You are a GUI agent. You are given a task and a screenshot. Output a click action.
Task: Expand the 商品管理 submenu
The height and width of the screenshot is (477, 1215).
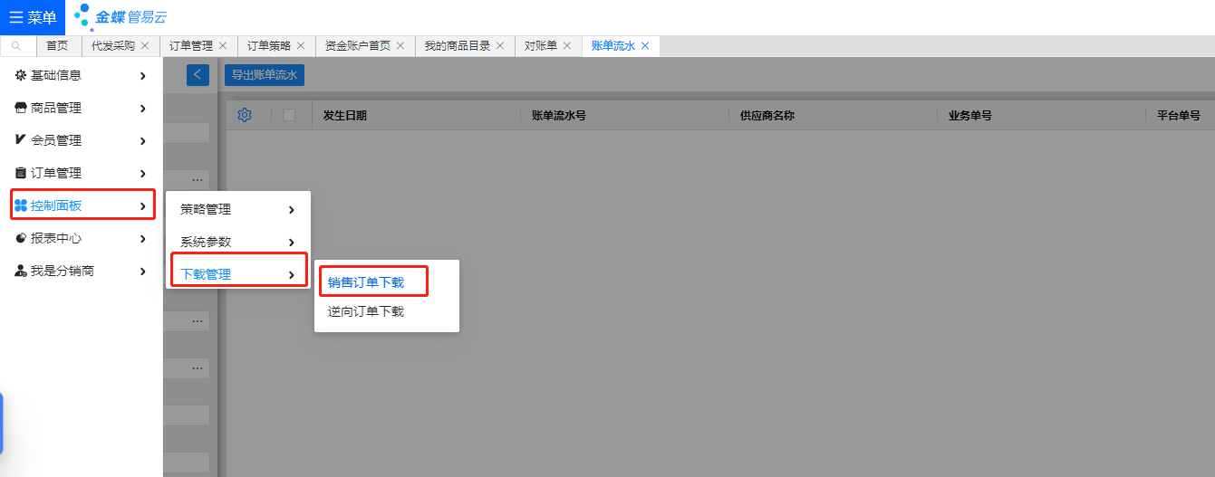[80, 108]
